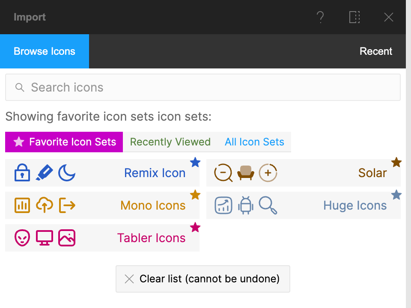Screen dimensions: 411x308
Task: Toggle the favorite star on Remix Icon
Action: (x=195, y=162)
